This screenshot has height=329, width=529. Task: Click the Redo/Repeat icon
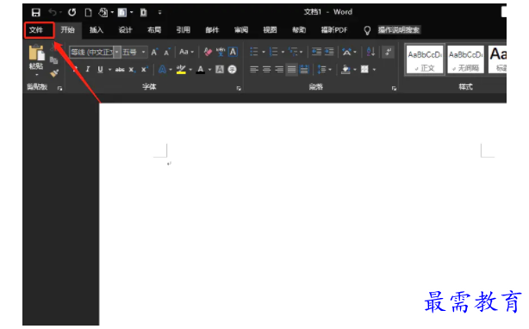[x=72, y=12]
